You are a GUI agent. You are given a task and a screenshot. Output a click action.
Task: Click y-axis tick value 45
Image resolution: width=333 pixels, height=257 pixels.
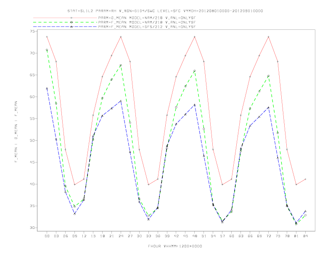32,162
